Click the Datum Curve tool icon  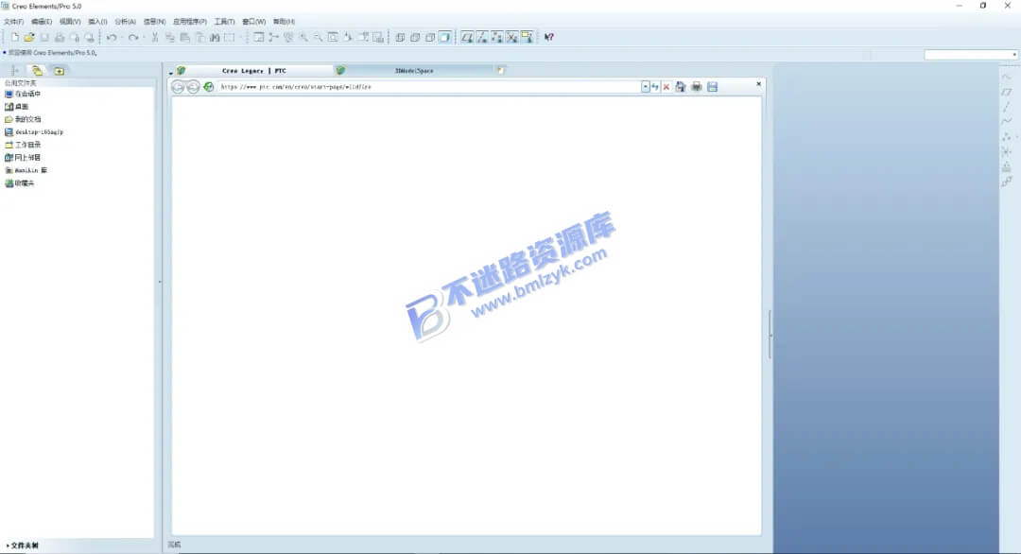point(1007,122)
